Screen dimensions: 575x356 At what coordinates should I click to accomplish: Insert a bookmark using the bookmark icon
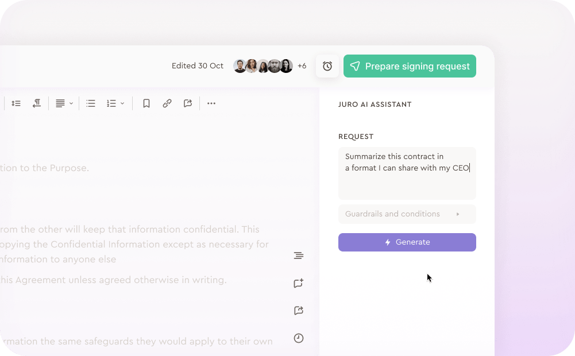[x=146, y=103]
